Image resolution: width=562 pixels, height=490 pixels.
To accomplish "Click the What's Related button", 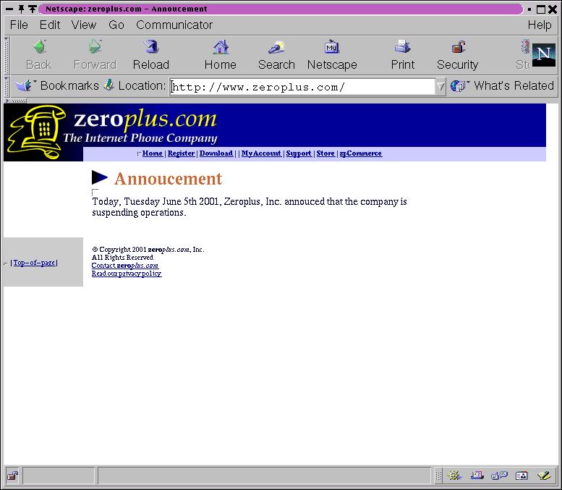I will 503,85.
